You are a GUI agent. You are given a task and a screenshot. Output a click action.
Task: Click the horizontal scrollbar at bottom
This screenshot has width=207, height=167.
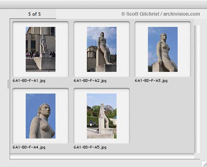tap(102, 156)
